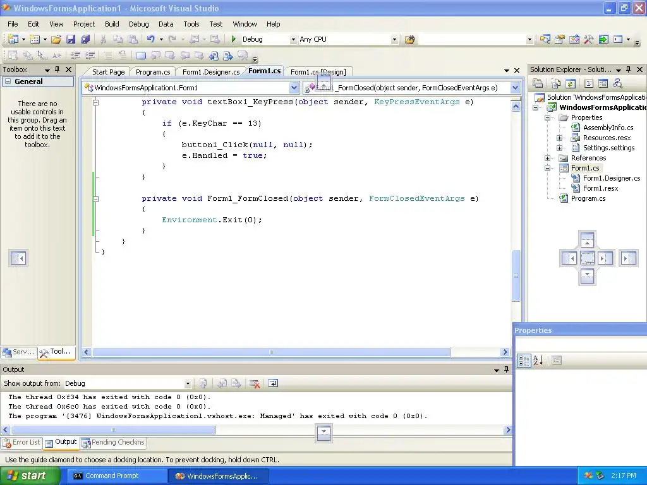Select Program.cs in the Solution Explorer tree
Image resolution: width=647 pixels, height=485 pixels.
pos(588,198)
